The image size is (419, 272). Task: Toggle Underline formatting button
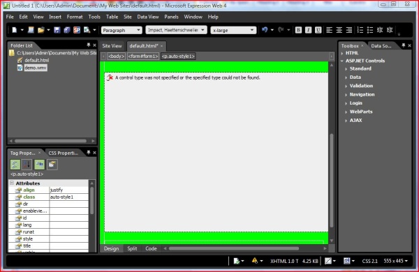pos(318,30)
